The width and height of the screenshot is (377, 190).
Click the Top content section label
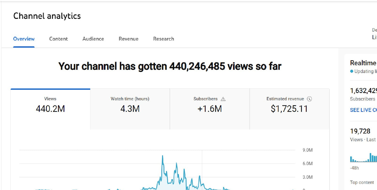pyautogui.click(x=362, y=182)
